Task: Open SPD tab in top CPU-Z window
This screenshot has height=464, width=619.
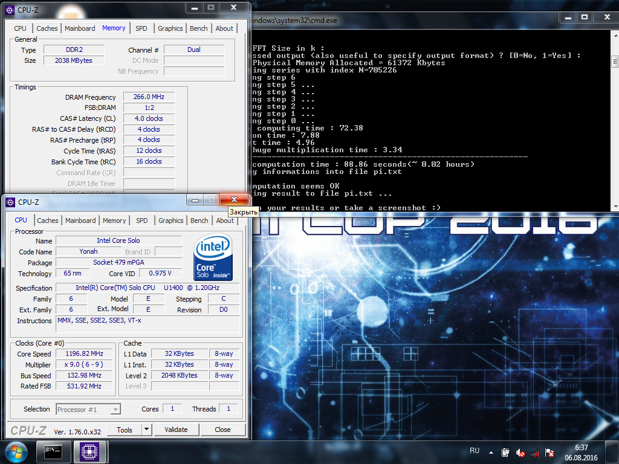Action: (141, 28)
